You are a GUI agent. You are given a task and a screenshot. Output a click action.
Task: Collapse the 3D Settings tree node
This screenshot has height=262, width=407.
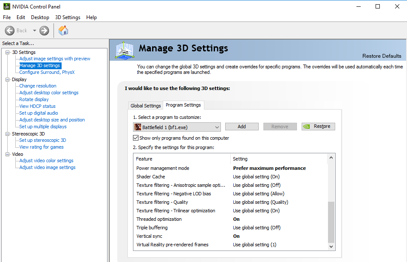[x=7, y=52]
